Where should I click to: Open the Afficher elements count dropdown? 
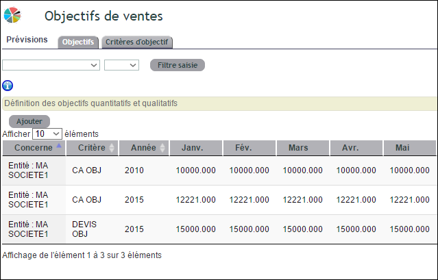pos(47,134)
